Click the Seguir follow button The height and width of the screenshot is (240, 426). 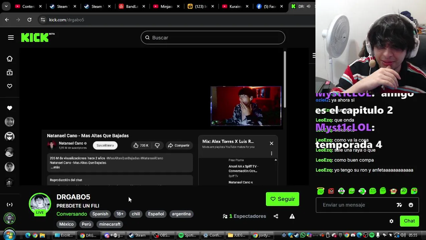coord(282,199)
